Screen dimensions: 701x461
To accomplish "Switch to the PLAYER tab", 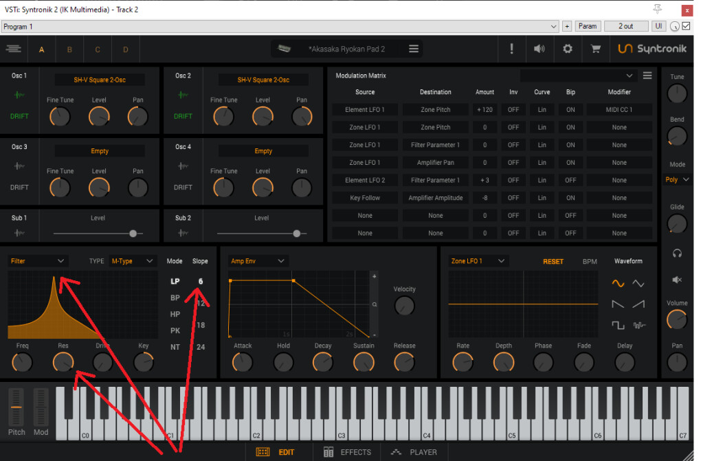I will pyautogui.click(x=414, y=452).
